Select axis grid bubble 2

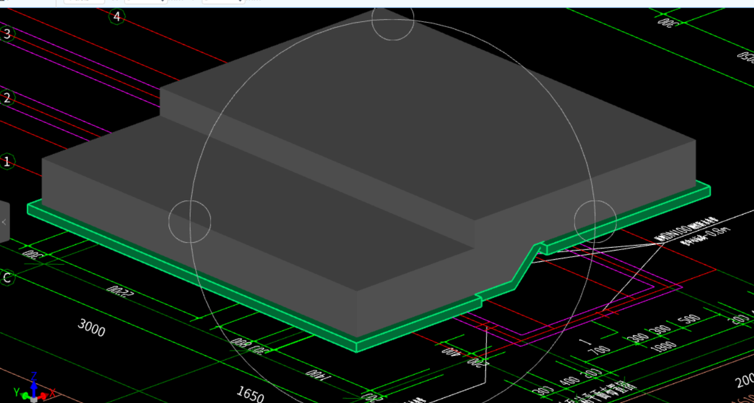7,98
